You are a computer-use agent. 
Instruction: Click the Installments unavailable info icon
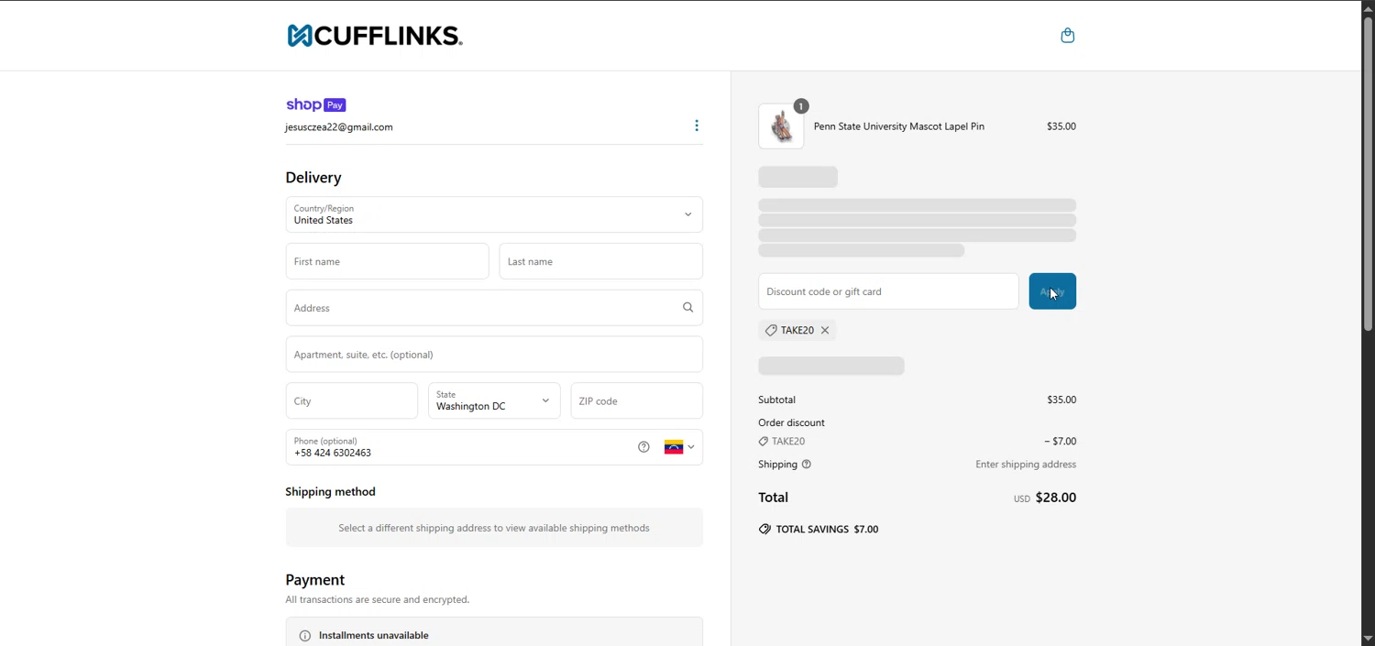pyautogui.click(x=305, y=636)
